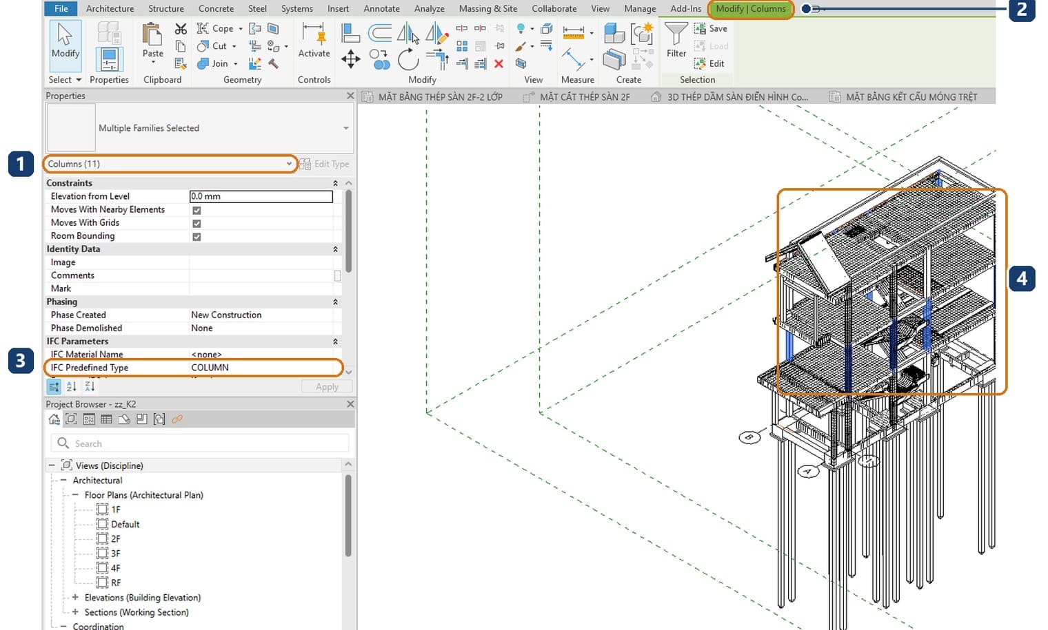This screenshot has width=1048, height=630.
Task: Click the Activate Controls pin icon
Action: pos(314,33)
